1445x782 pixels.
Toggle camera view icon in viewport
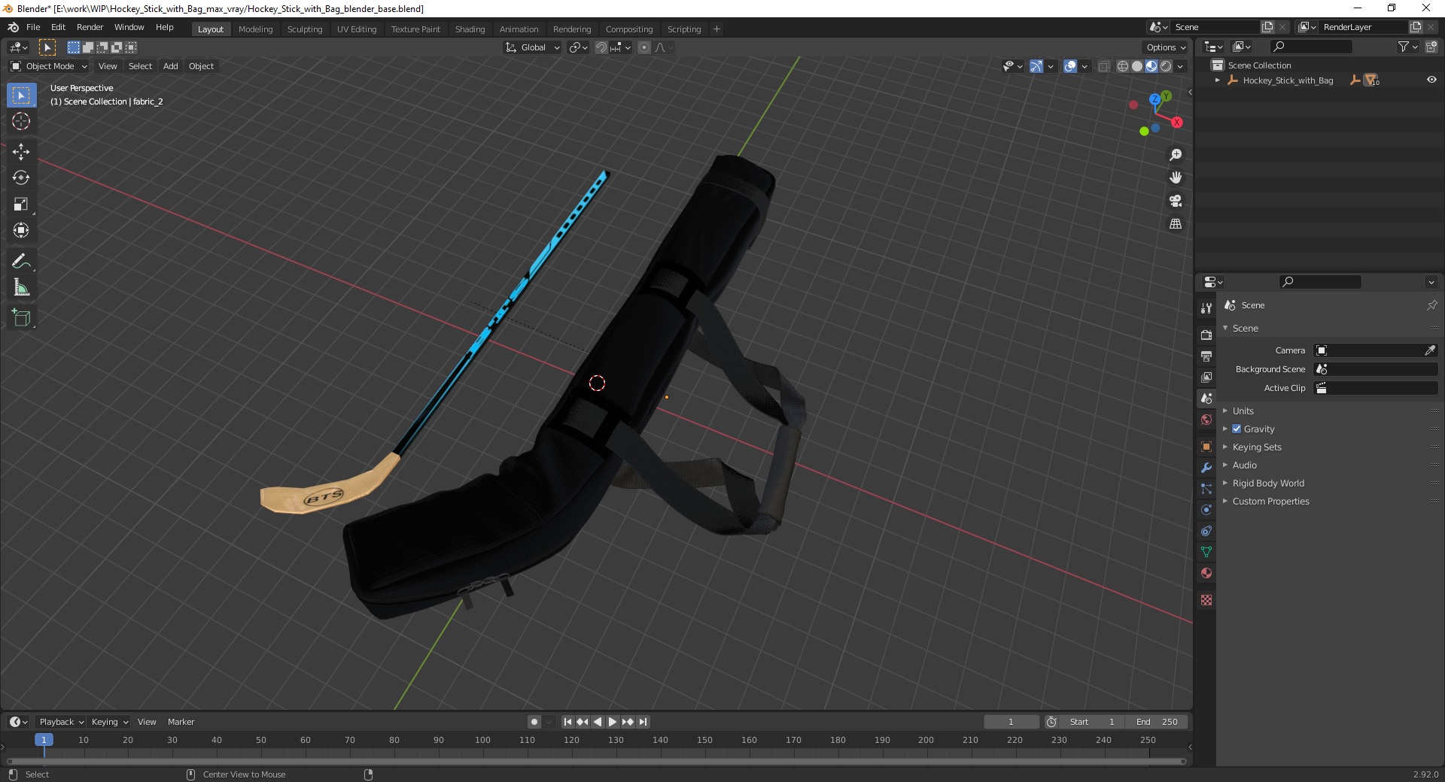pos(1176,201)
